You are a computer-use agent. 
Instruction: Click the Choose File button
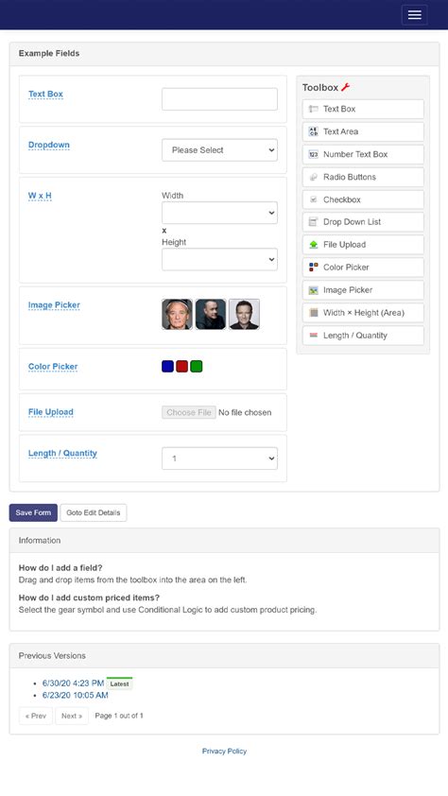189,412
